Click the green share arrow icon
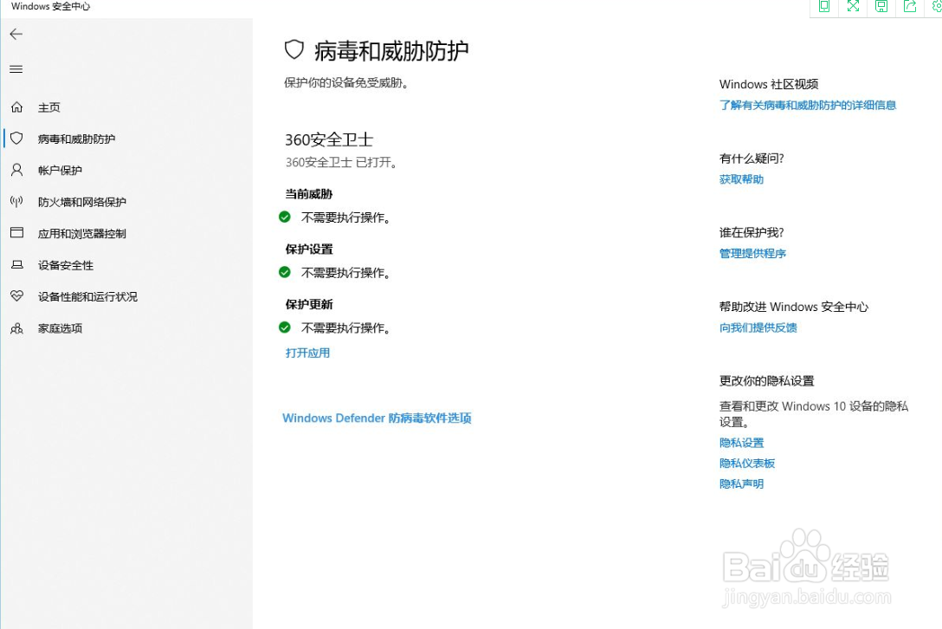The width and height of the screenshot is (942, 629). 910,7
